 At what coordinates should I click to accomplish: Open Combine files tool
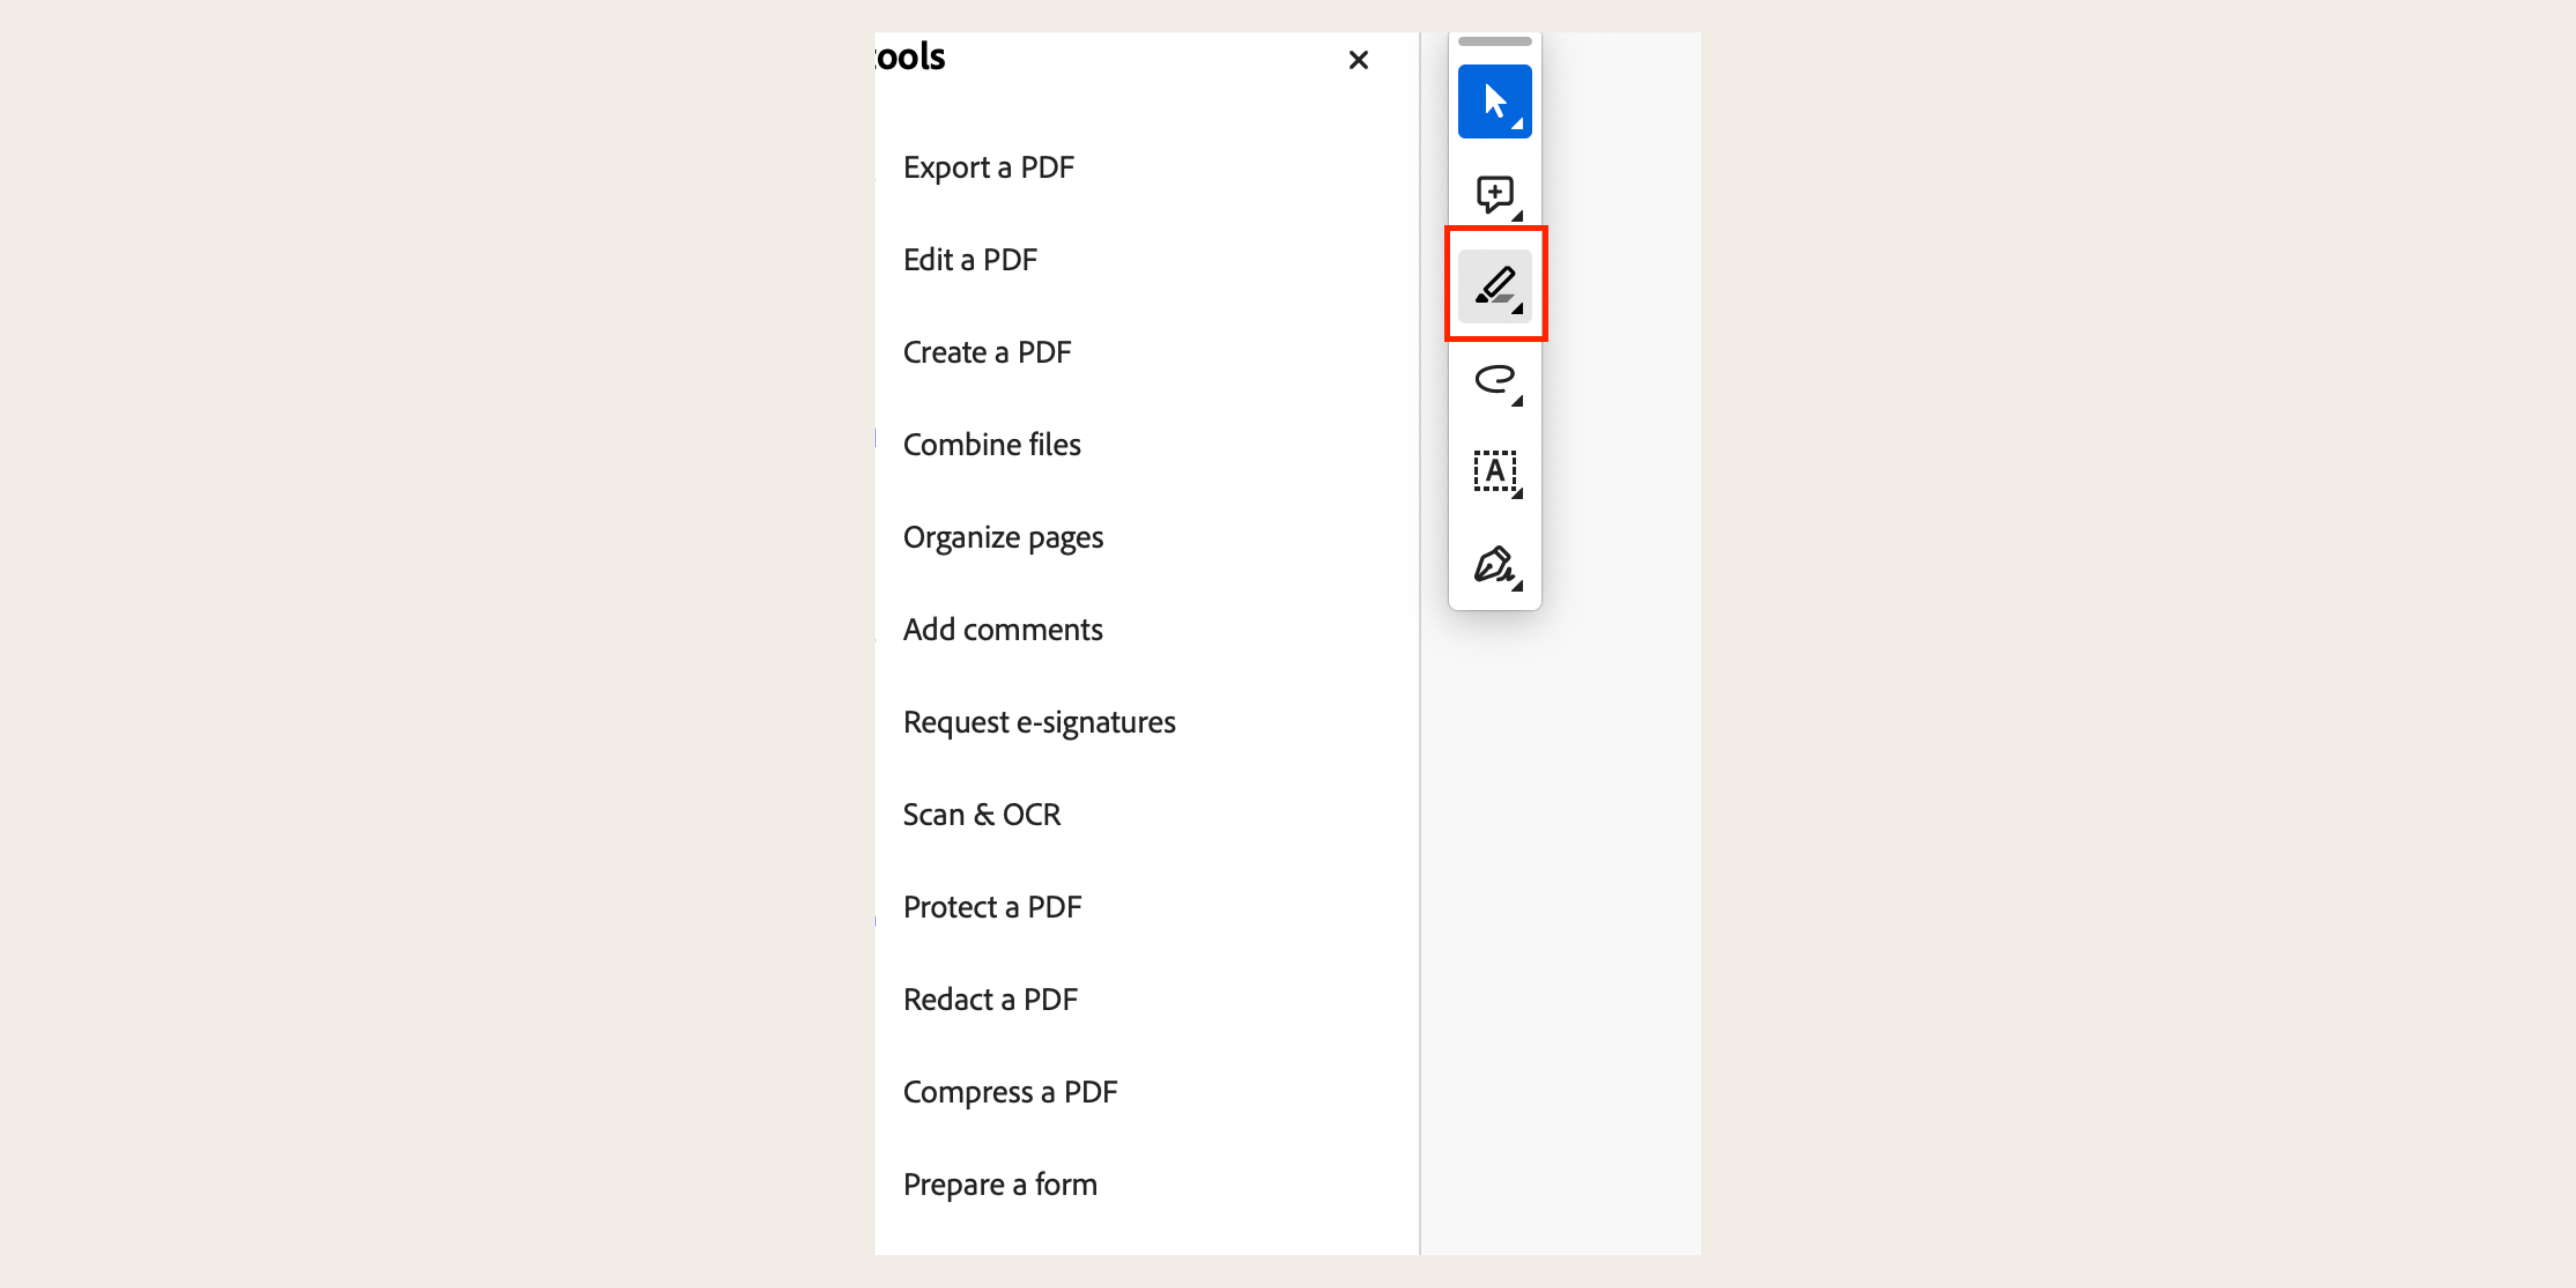pos(992,443)
